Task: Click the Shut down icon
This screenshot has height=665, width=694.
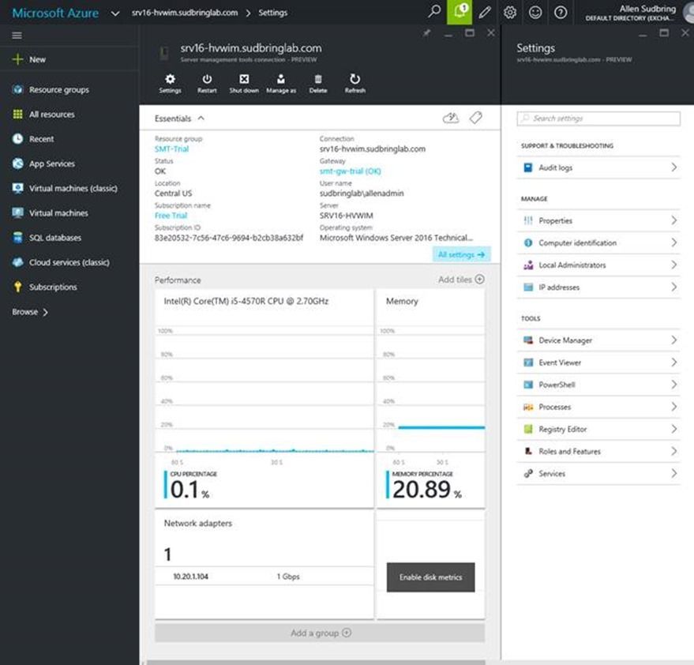Action: (x=244, y=79)
